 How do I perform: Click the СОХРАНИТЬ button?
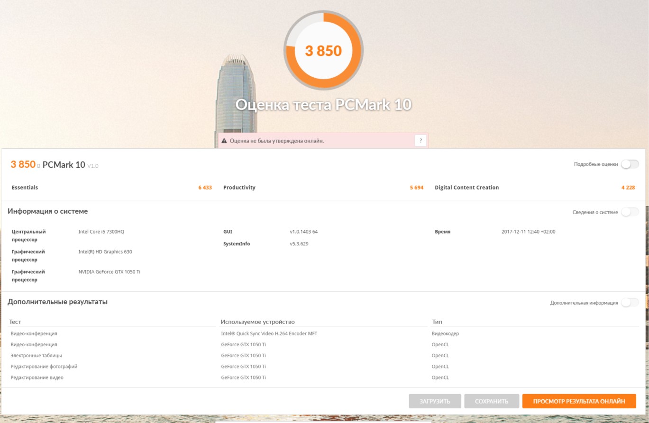(492, 401)
